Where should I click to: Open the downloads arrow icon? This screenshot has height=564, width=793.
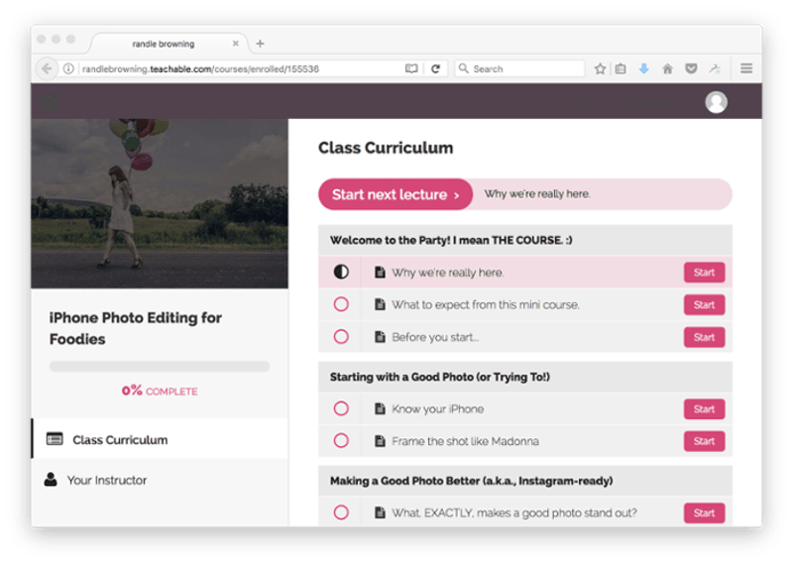[643, 68]
